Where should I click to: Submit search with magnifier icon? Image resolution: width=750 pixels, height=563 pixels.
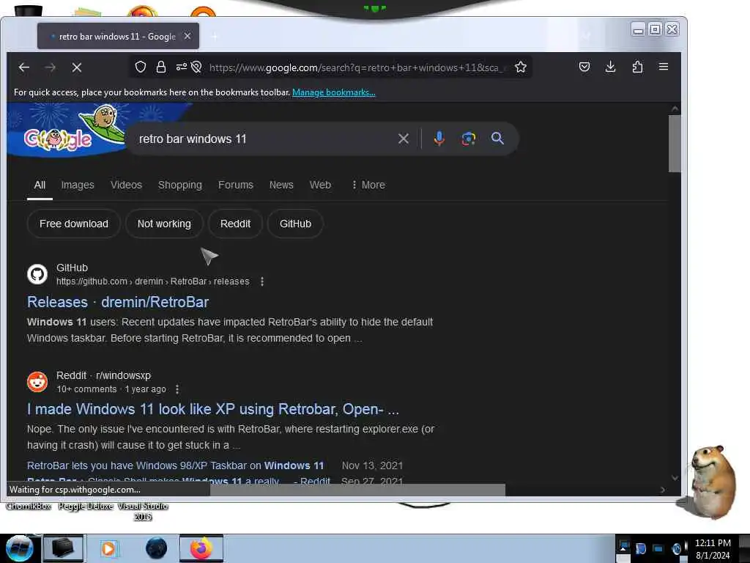click(497, 139)
